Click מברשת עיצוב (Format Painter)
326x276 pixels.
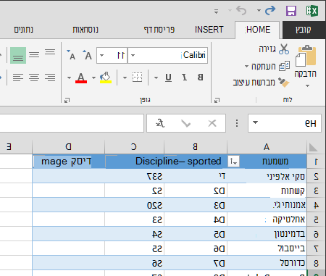click(262, 83)
